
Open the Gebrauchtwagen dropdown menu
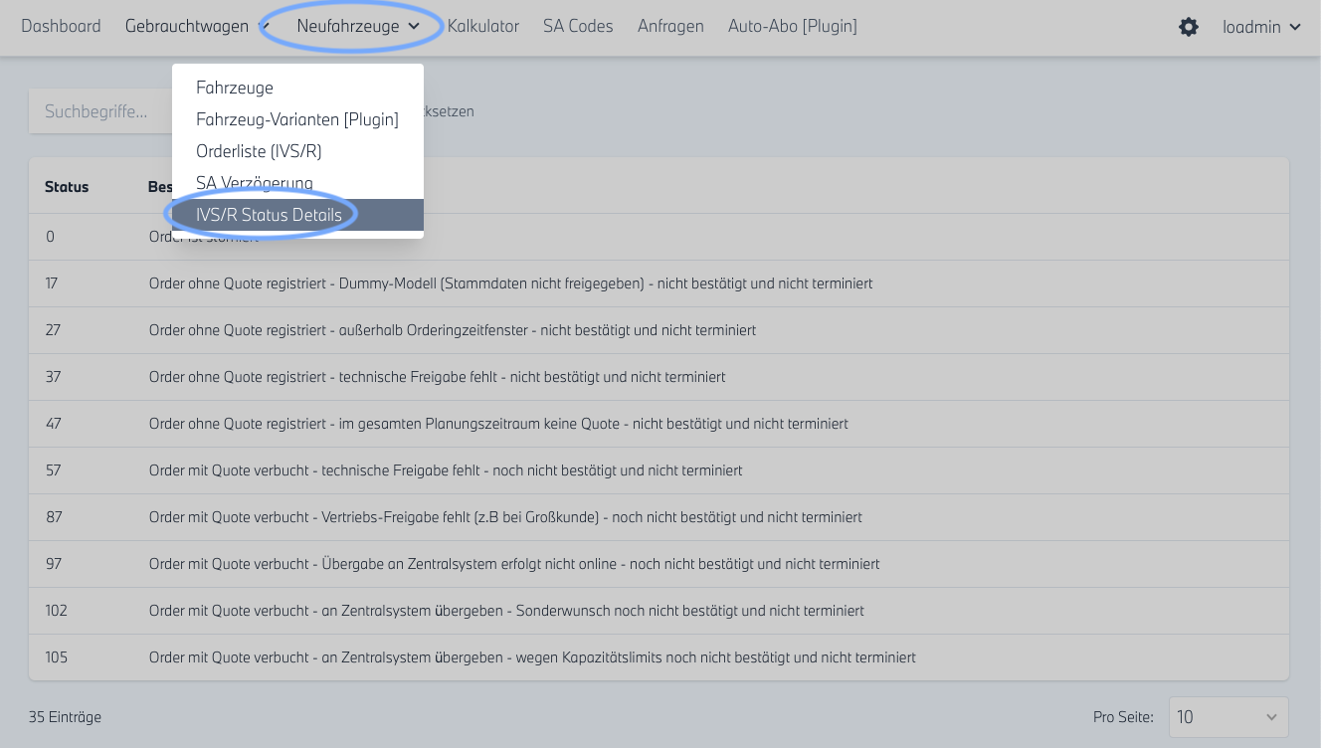coord(196,26)
